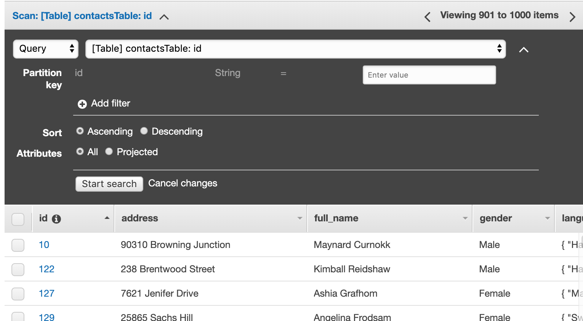583x321 pixels.
Task: Tick the checkbox for row id 122
Action: pos(18,269)
